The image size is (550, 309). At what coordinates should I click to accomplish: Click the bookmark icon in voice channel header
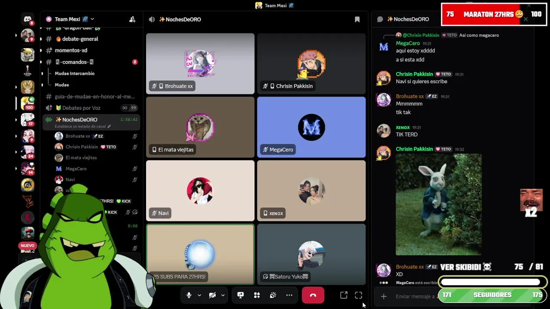(357, 19)
